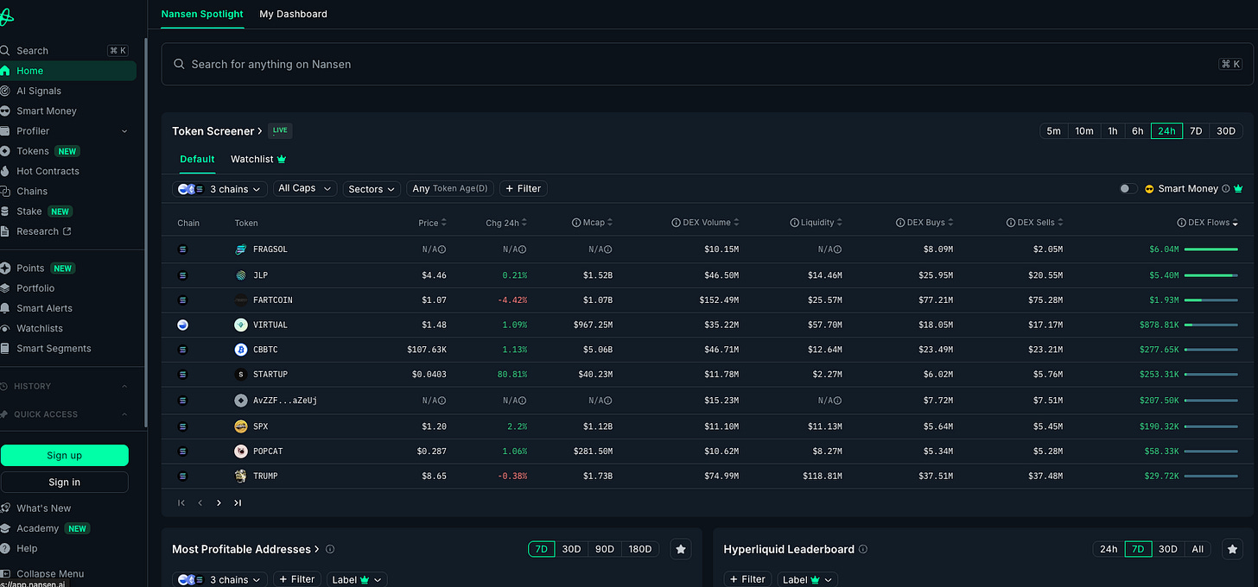Open Academy in sidebar
Screen dimensions: 1258x587
click(37, 528)
